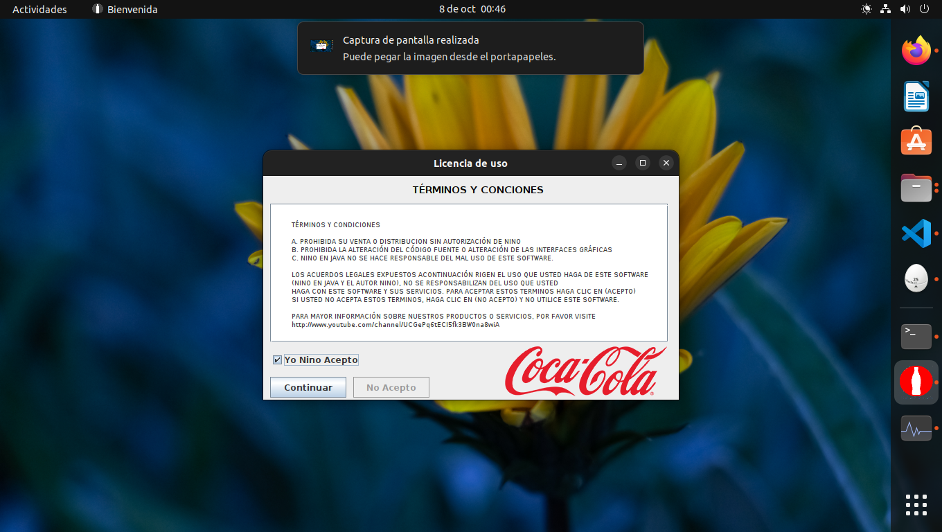Click the volume icon in top bar
This screenshot has height=532, width=942.
coord(905,9)
